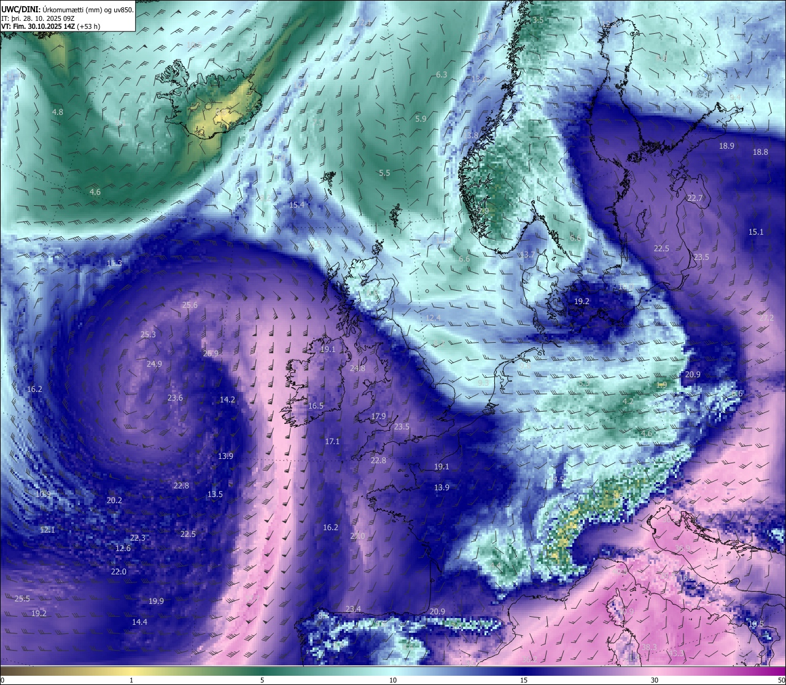
Task: Select the 25.5 value at the left edge
Action: pos(22,598)
